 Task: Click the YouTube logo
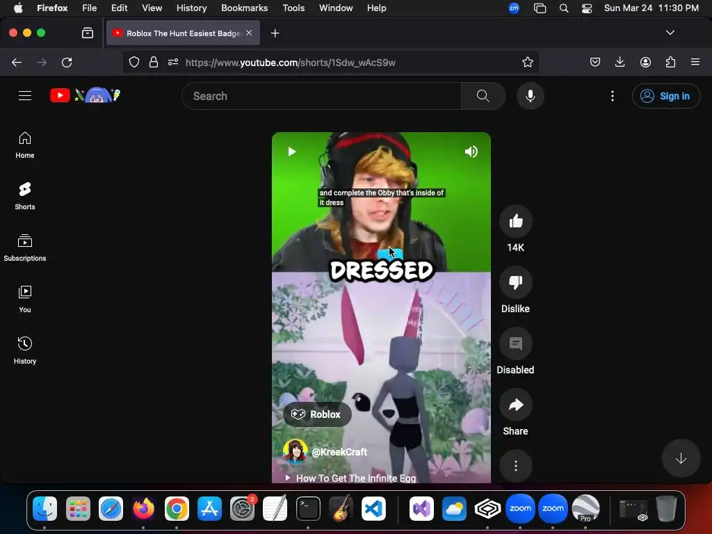[85, 95]
